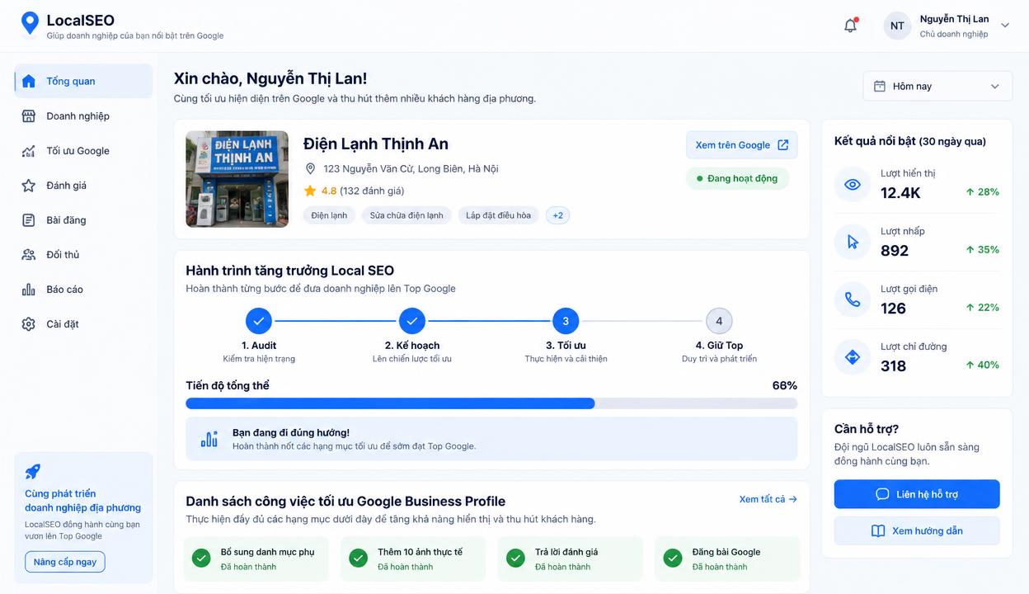The width and height of the screenshot is (1029, 594).
Task: Click the Tiến độ tổng thể progress bar
Action: click(x=491, y=403)
